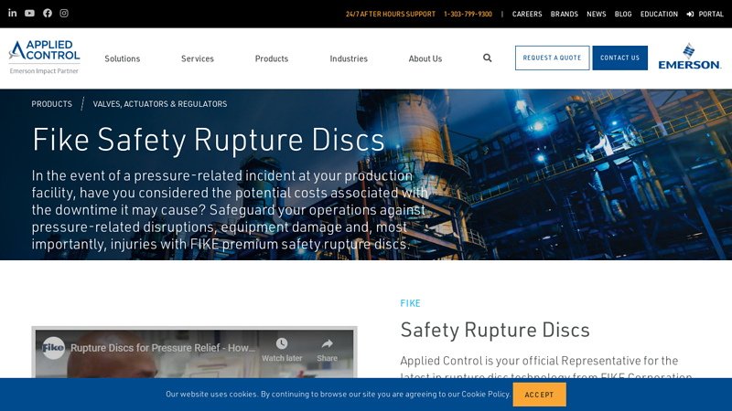
Task: Click the Contact Us button
Action: point(620,58)
